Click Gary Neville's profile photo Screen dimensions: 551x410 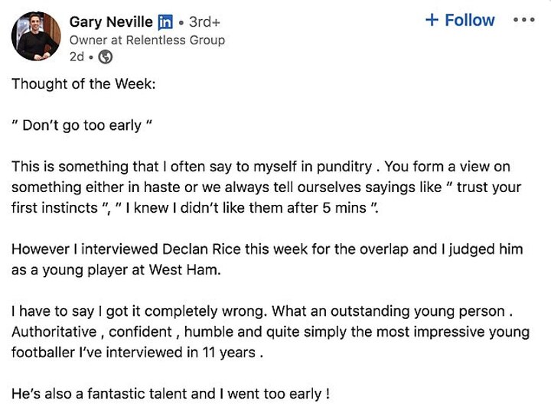[35, 35]
